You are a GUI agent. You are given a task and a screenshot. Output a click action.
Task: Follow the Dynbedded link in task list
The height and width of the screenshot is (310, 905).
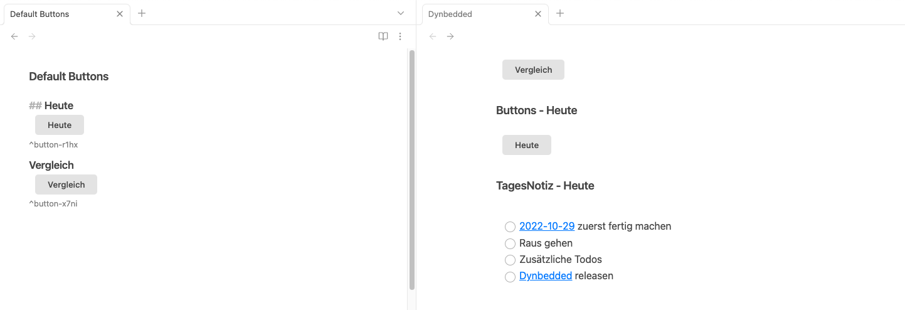coord(545,276)
